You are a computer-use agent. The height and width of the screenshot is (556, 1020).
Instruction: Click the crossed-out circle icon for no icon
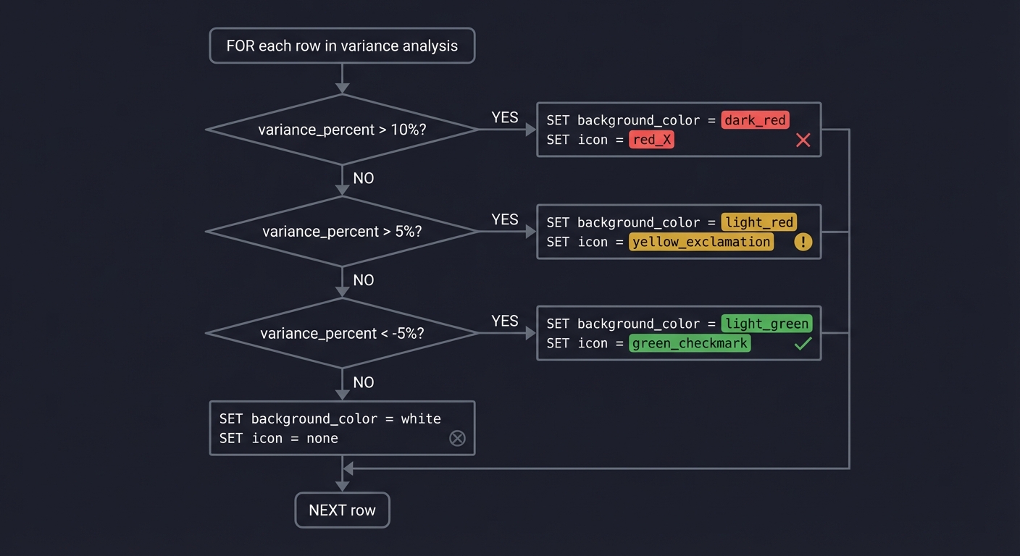457,438
